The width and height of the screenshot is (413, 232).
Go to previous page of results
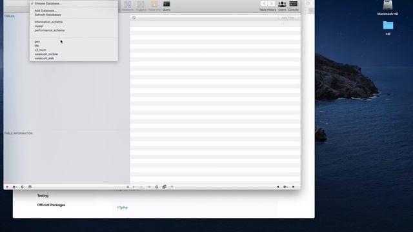coord(278,187)
